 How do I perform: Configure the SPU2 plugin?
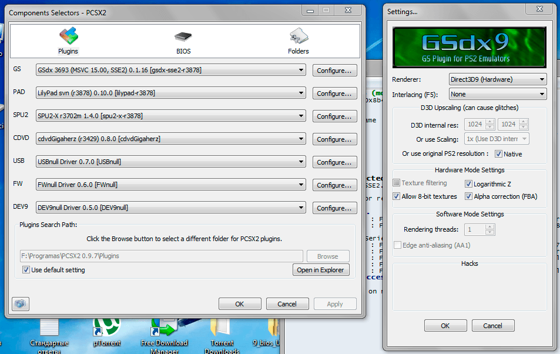(334, 116)
